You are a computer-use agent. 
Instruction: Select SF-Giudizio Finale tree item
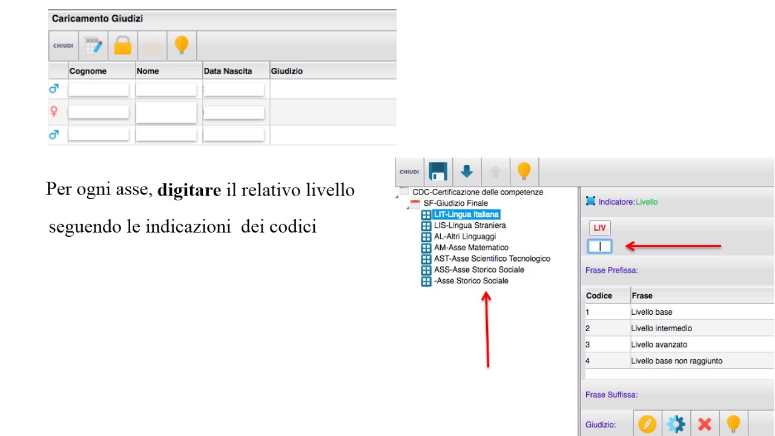click(x=455, y=203)
